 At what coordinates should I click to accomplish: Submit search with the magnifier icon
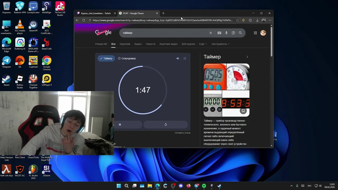(240, 33)
